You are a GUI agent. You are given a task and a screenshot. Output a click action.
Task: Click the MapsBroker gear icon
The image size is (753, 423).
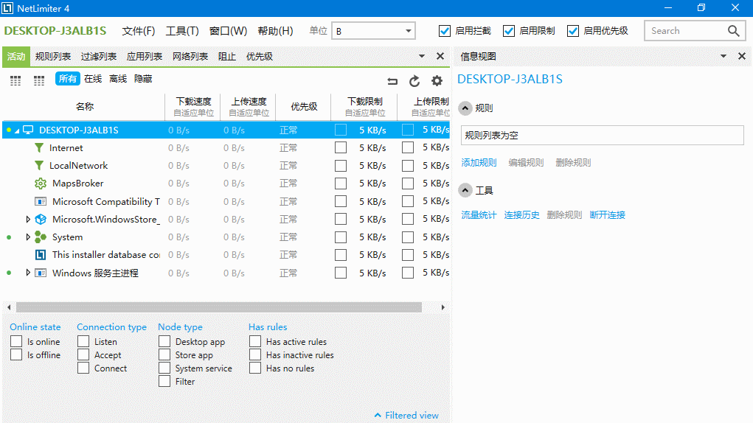click(x=41, y=183)
